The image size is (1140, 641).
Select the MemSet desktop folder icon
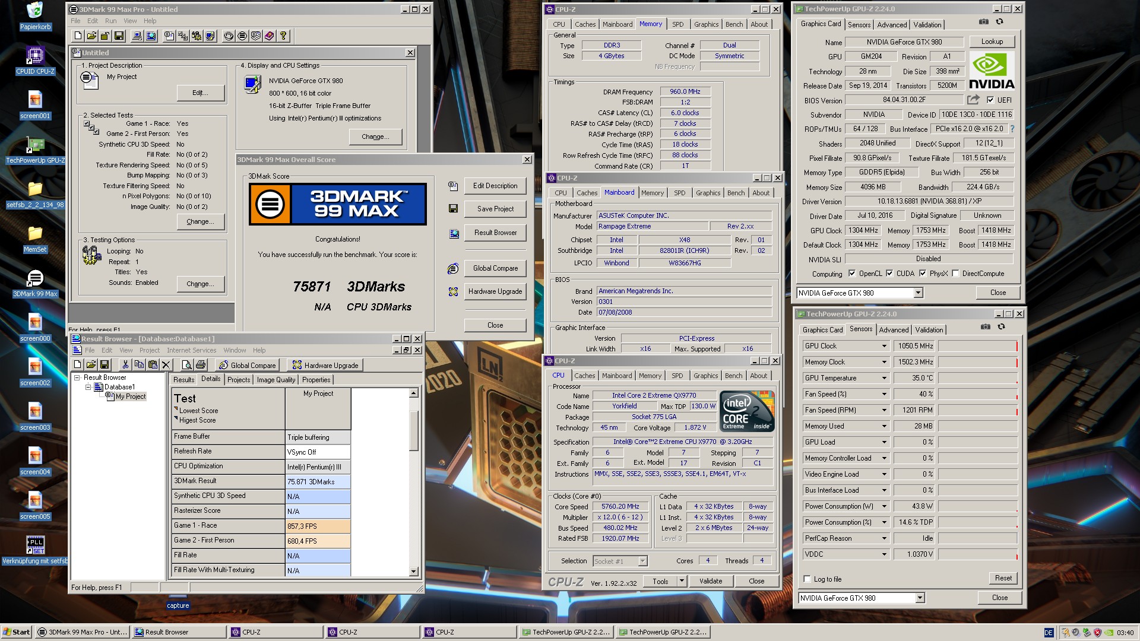(x=35, y=238)
